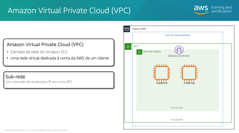The width and height of the screenshot is (239, 133).
Task: Click the AWS training and certification logo
Action: [x=213, y=10]
